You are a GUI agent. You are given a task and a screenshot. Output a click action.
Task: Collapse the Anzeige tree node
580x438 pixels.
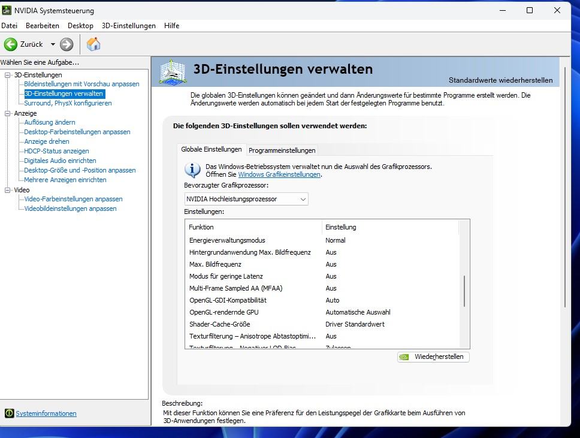pos(7,113)
